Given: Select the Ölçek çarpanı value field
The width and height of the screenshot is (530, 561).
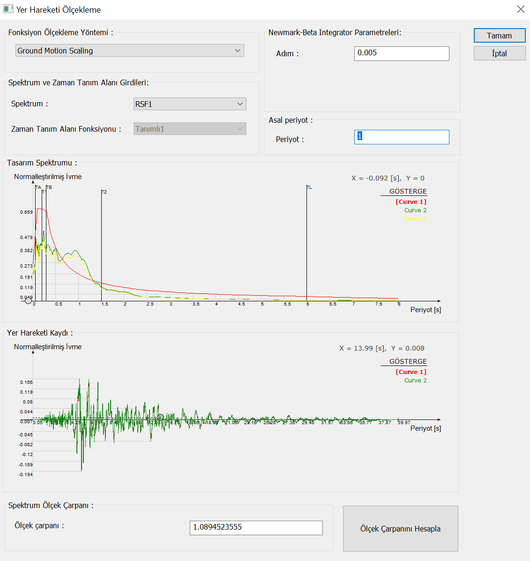Looking at the screenshot, I should [256, 528].
